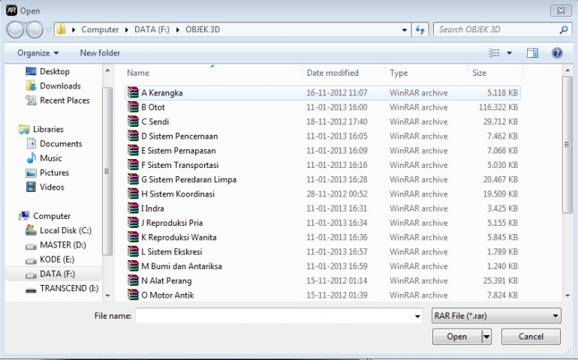Click the change view icon

pyautogui.click(x=495, y=53)
